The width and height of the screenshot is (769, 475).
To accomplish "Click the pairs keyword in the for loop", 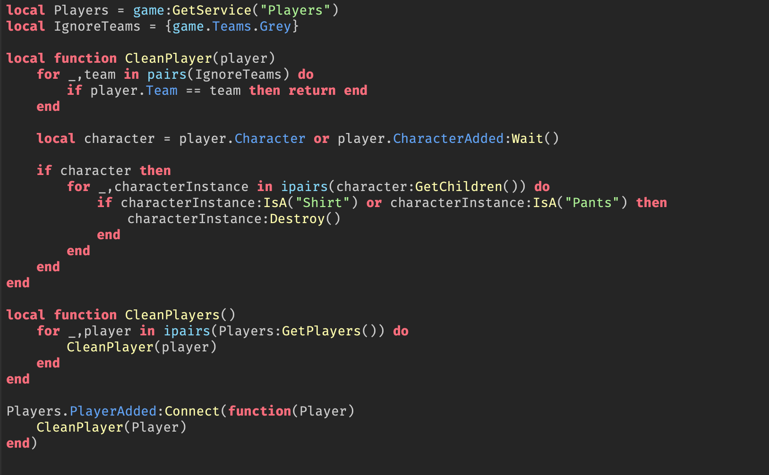I will [166, 74].
